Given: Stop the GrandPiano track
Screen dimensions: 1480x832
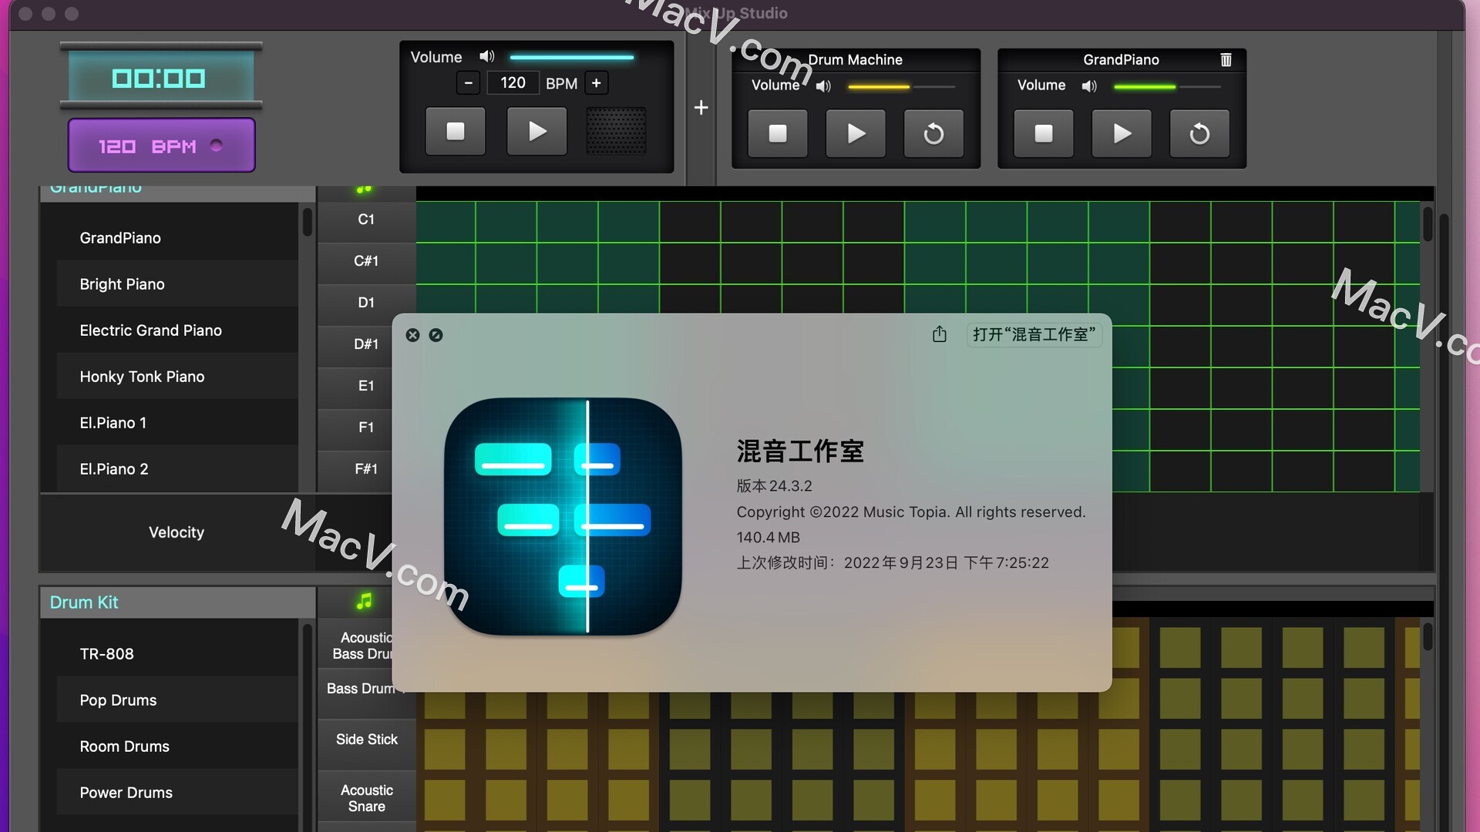Looking at the screenshot, I should coord(1044,134).
